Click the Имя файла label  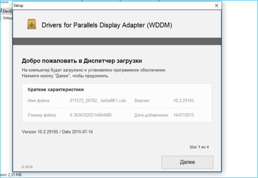(x=39, y=100)
